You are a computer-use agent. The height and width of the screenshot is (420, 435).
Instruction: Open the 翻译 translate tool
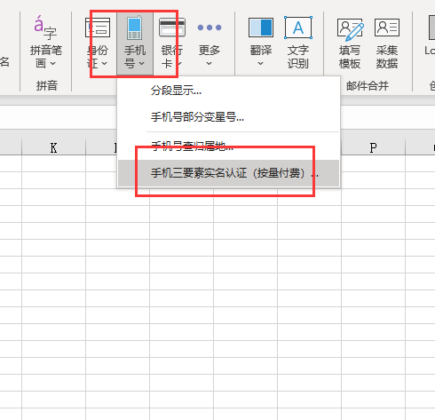coord(260,43)
